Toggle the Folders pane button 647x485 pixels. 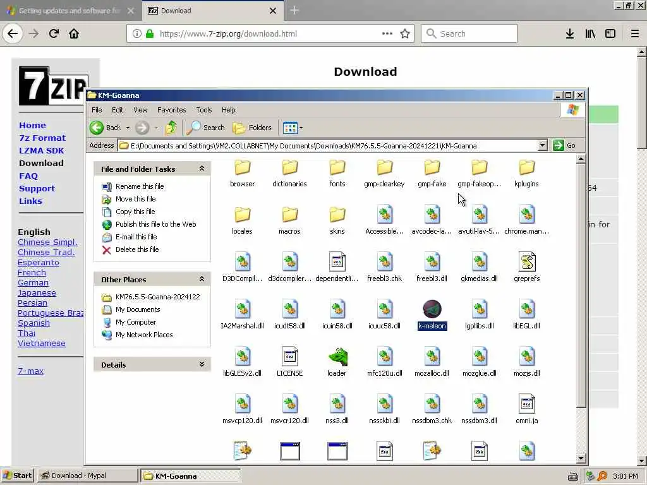(x=252, y=128)
